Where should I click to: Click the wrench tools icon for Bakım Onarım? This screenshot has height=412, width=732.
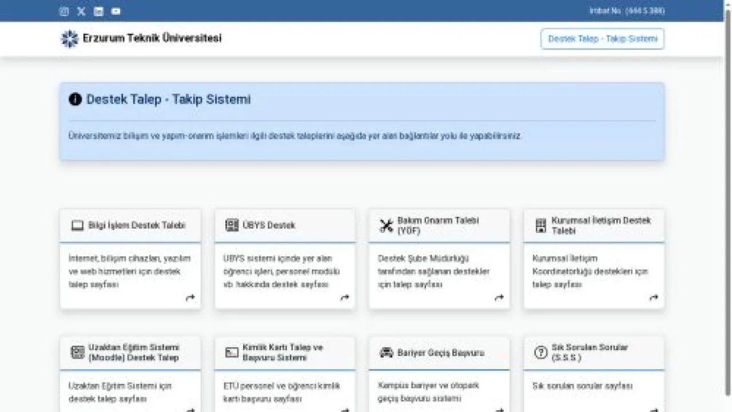387,225
